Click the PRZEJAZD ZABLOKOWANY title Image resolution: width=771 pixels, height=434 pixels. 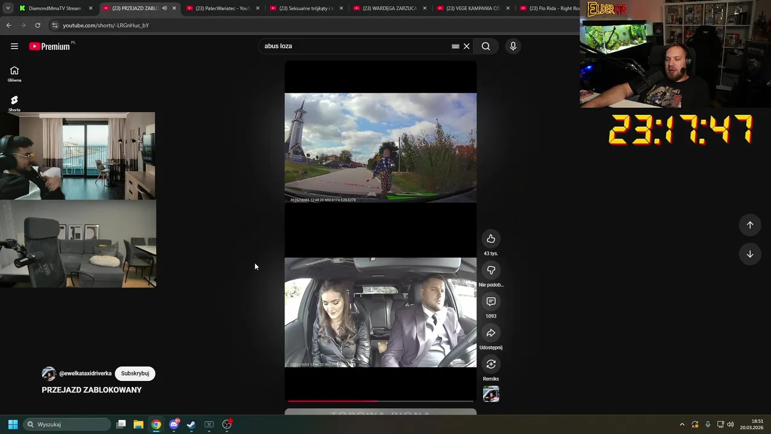tap(92, 390)
